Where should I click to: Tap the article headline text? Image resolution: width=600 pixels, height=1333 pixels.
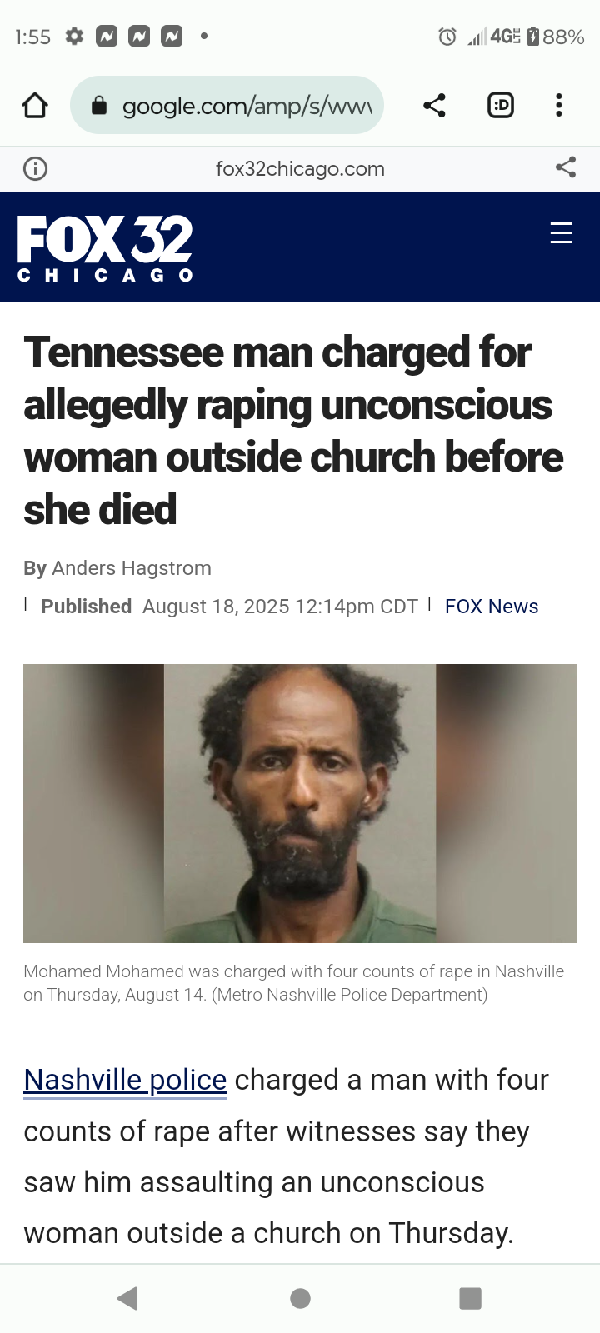293,430
